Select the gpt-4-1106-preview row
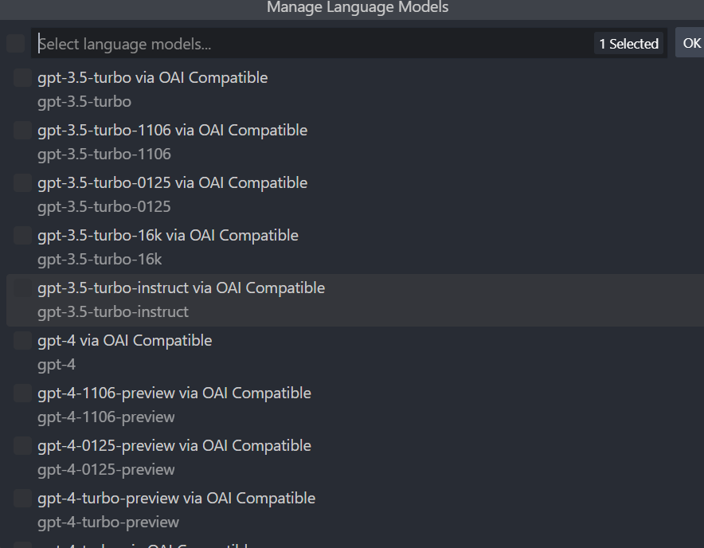The width and height of the screenshot is (704, 548). pos(174,393)
